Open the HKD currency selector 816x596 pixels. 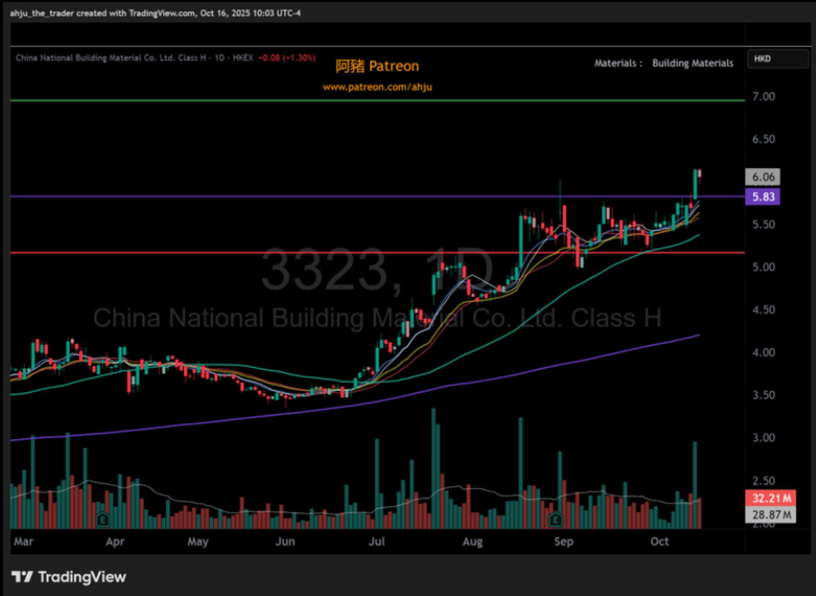[777, 59]
